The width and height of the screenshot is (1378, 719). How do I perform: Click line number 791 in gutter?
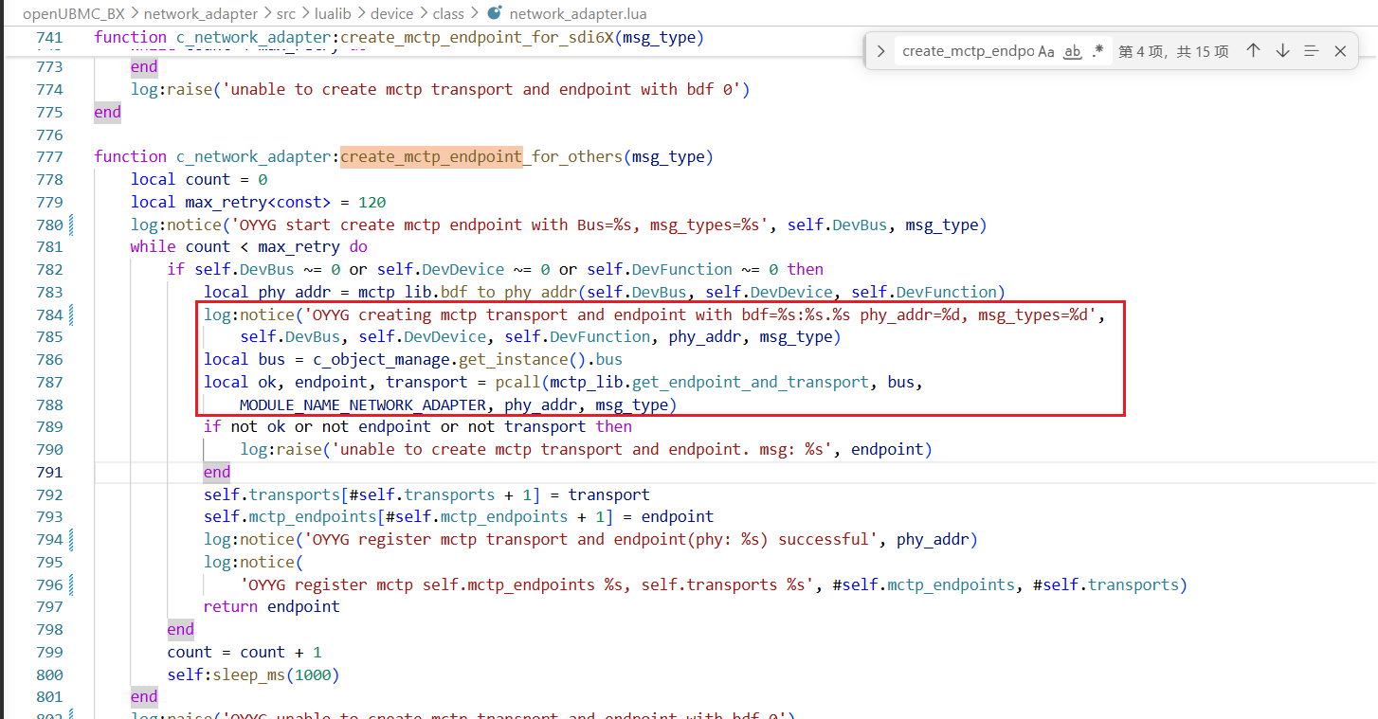[47, 473]
